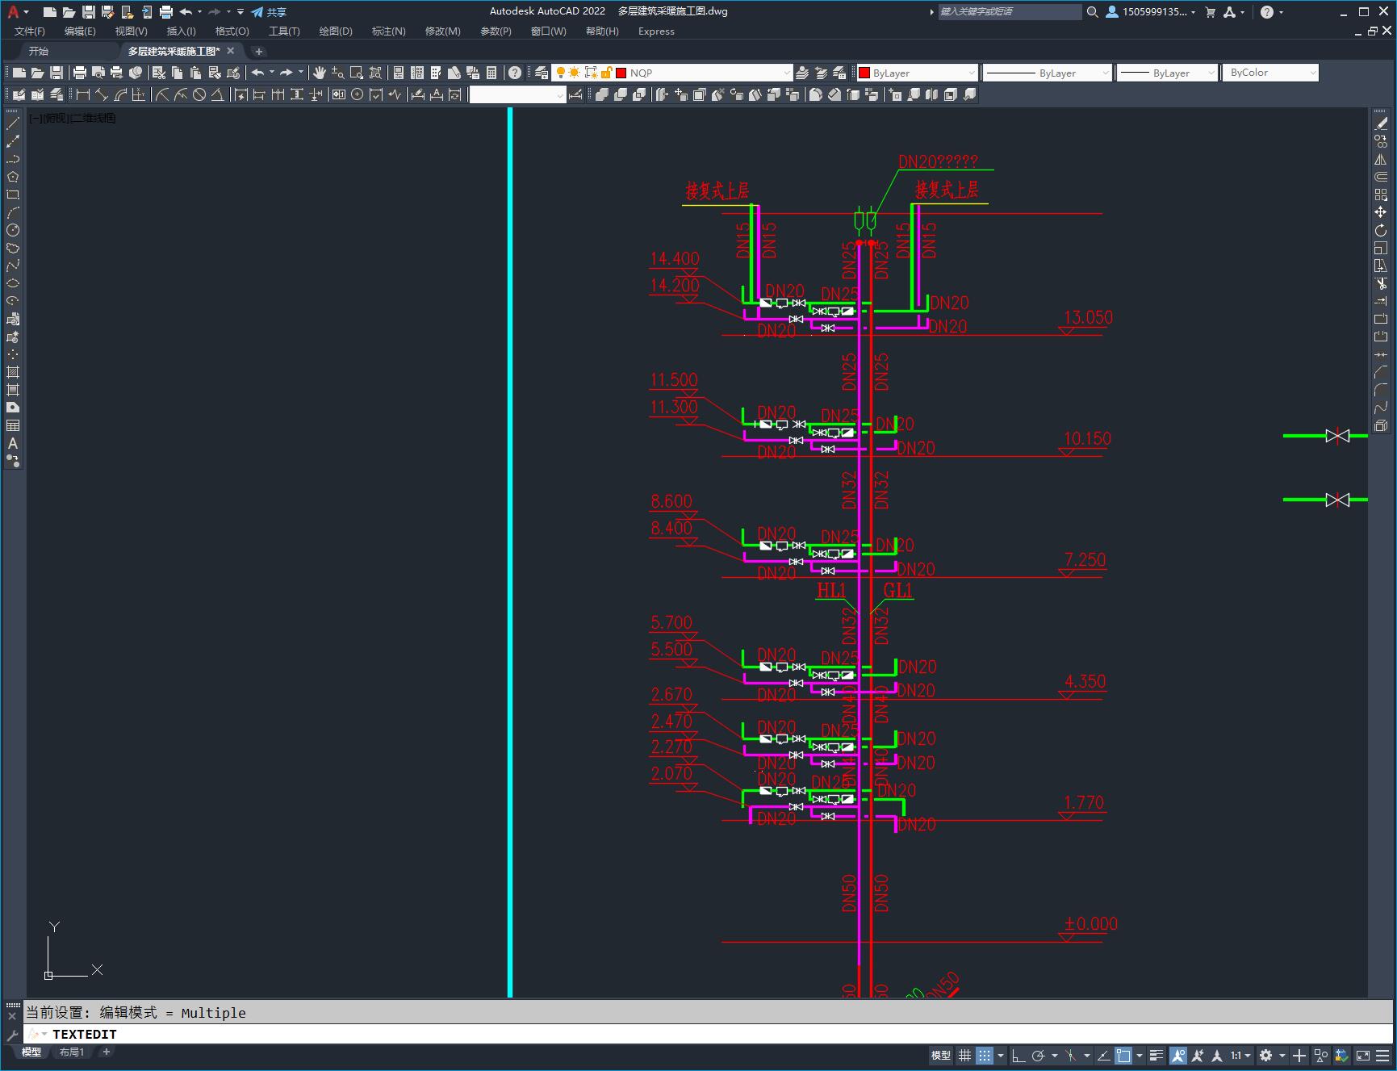Click the keyword search input field
This screenshot has height=1071, width=1397.
(x=1009, y=12)
